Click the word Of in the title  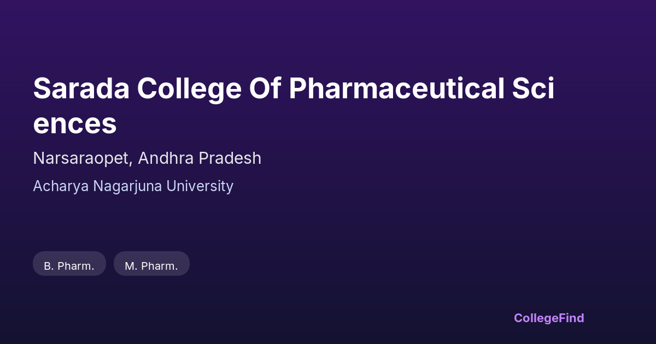[x=265, y=88]
